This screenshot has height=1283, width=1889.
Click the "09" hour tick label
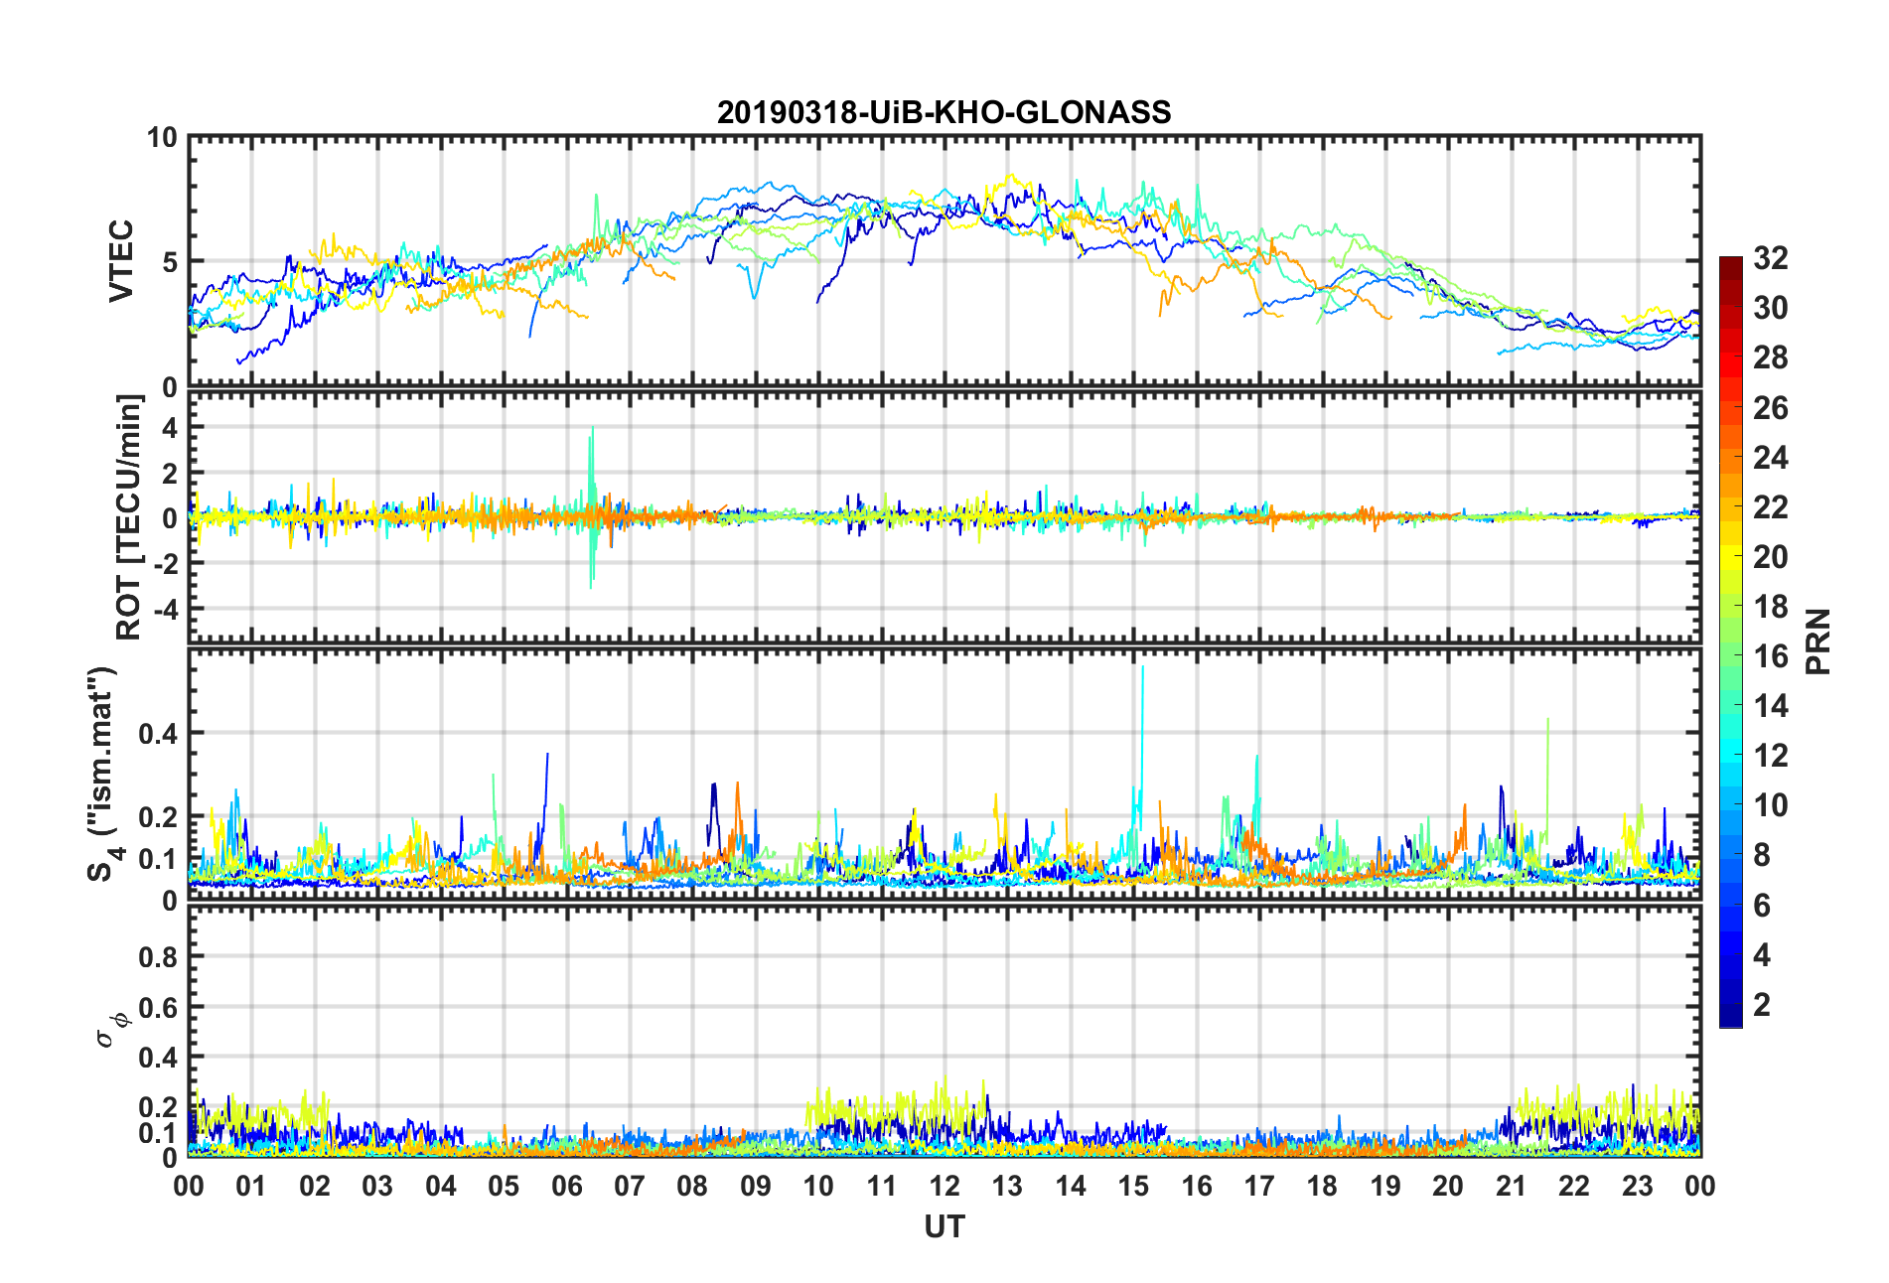[756, 1186]
